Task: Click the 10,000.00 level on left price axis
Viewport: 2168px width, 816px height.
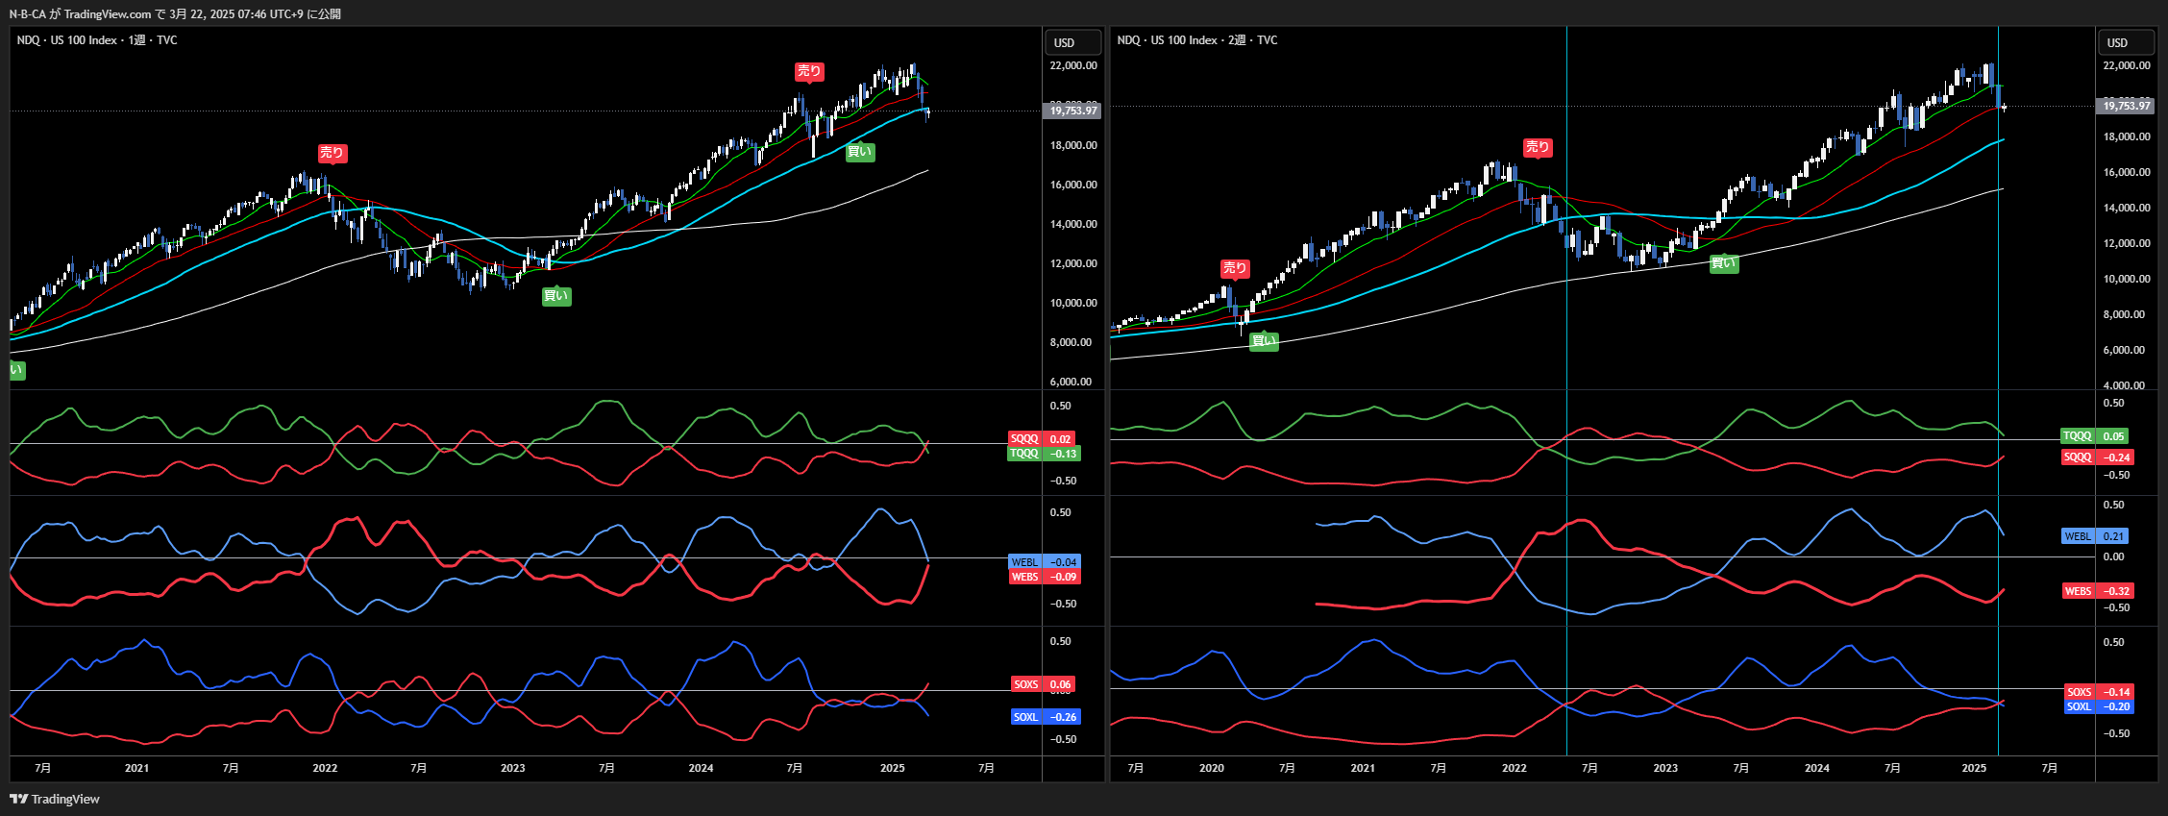Action: point(1073,303)
